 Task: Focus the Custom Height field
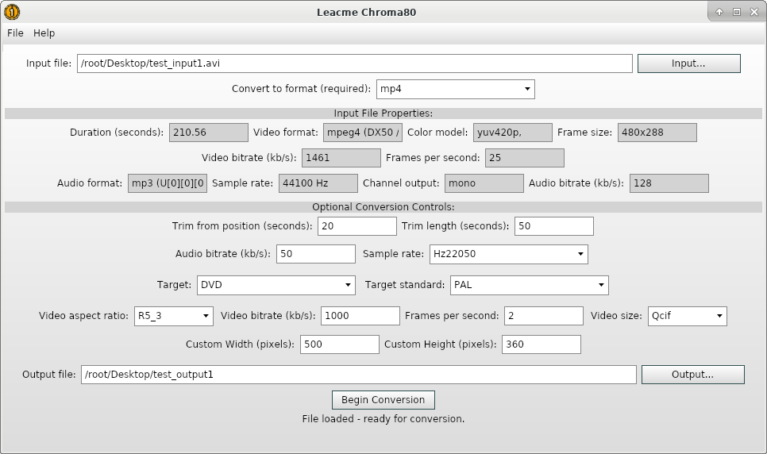pos(541,344)
